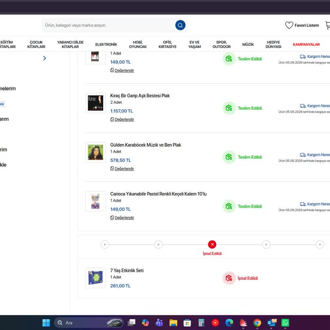The width and height of the screenshot is (330, 330).
Task: Open WhatsApp from the taskbar
Action: [285, 323]
